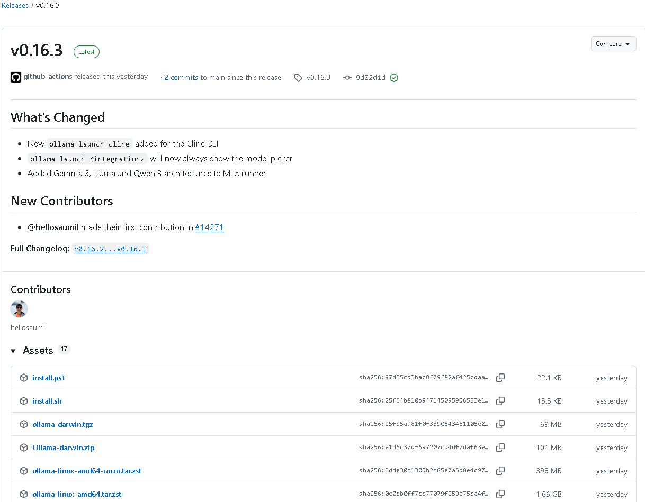The image size is (645, 502).
Task: Click the What's Changed heading
Action: point(58,117)
